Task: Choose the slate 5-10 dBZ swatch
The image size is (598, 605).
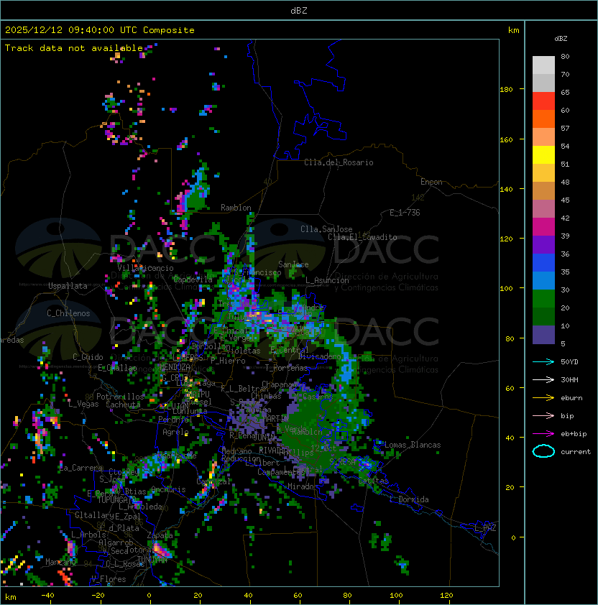Action: (543, 335)
